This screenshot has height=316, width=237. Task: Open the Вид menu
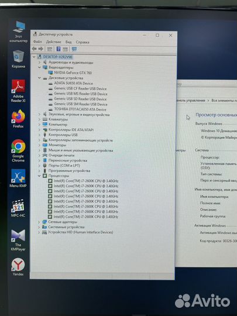click(x=68, y=42)
